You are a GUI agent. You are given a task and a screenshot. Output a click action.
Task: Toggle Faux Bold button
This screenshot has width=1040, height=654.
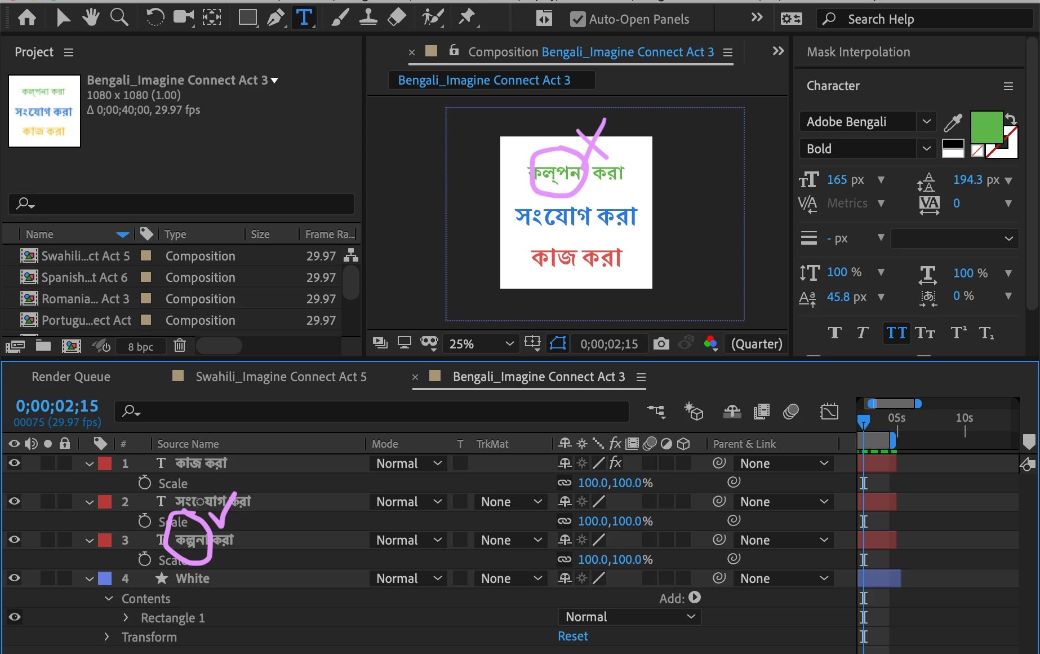(x=835, y=333)
